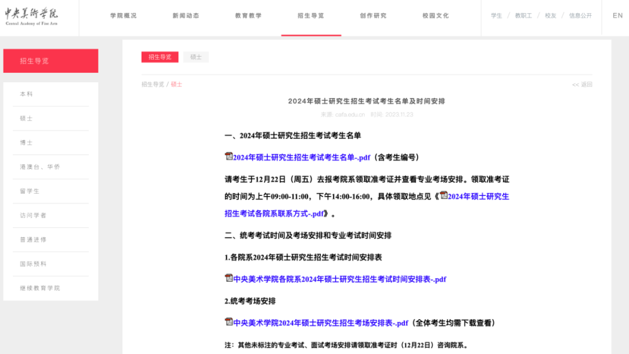The width and height of the screenshot is (629, 354).
Task: Click the PDF icon beside 考生名单 document
Action: pyautogui.click(x=229, y=156)
